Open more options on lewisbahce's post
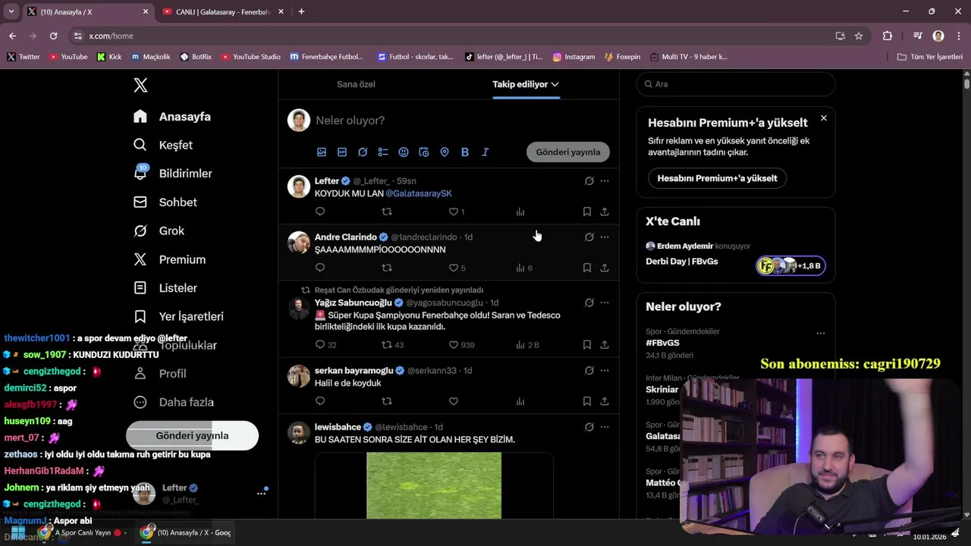The width and height of the screenshot is (971, 546). [605, 427]
